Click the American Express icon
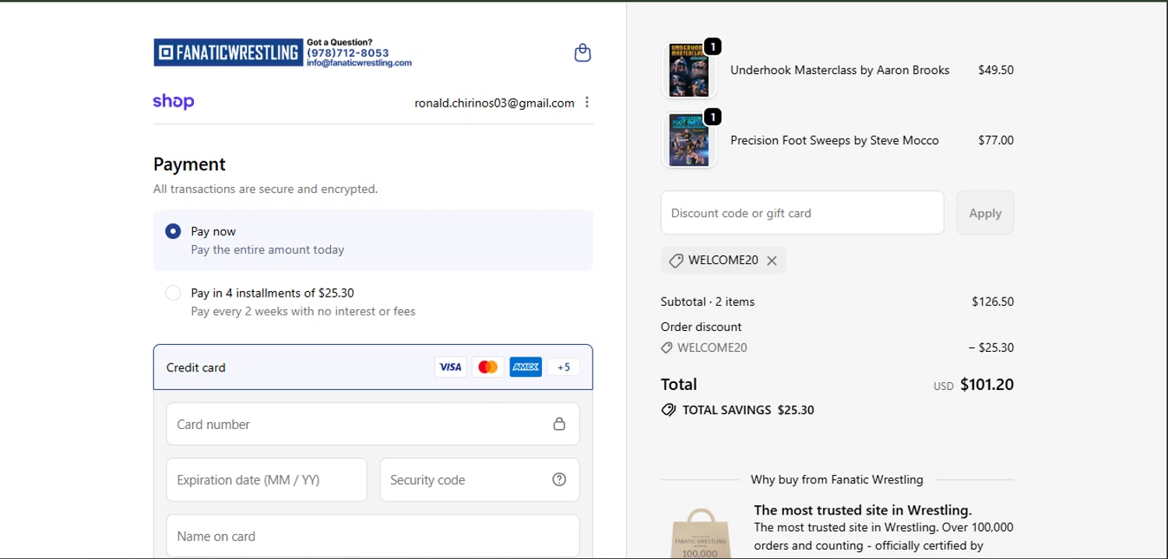Viewport: 1168px width, 559px height. click(x=526, y=367)
